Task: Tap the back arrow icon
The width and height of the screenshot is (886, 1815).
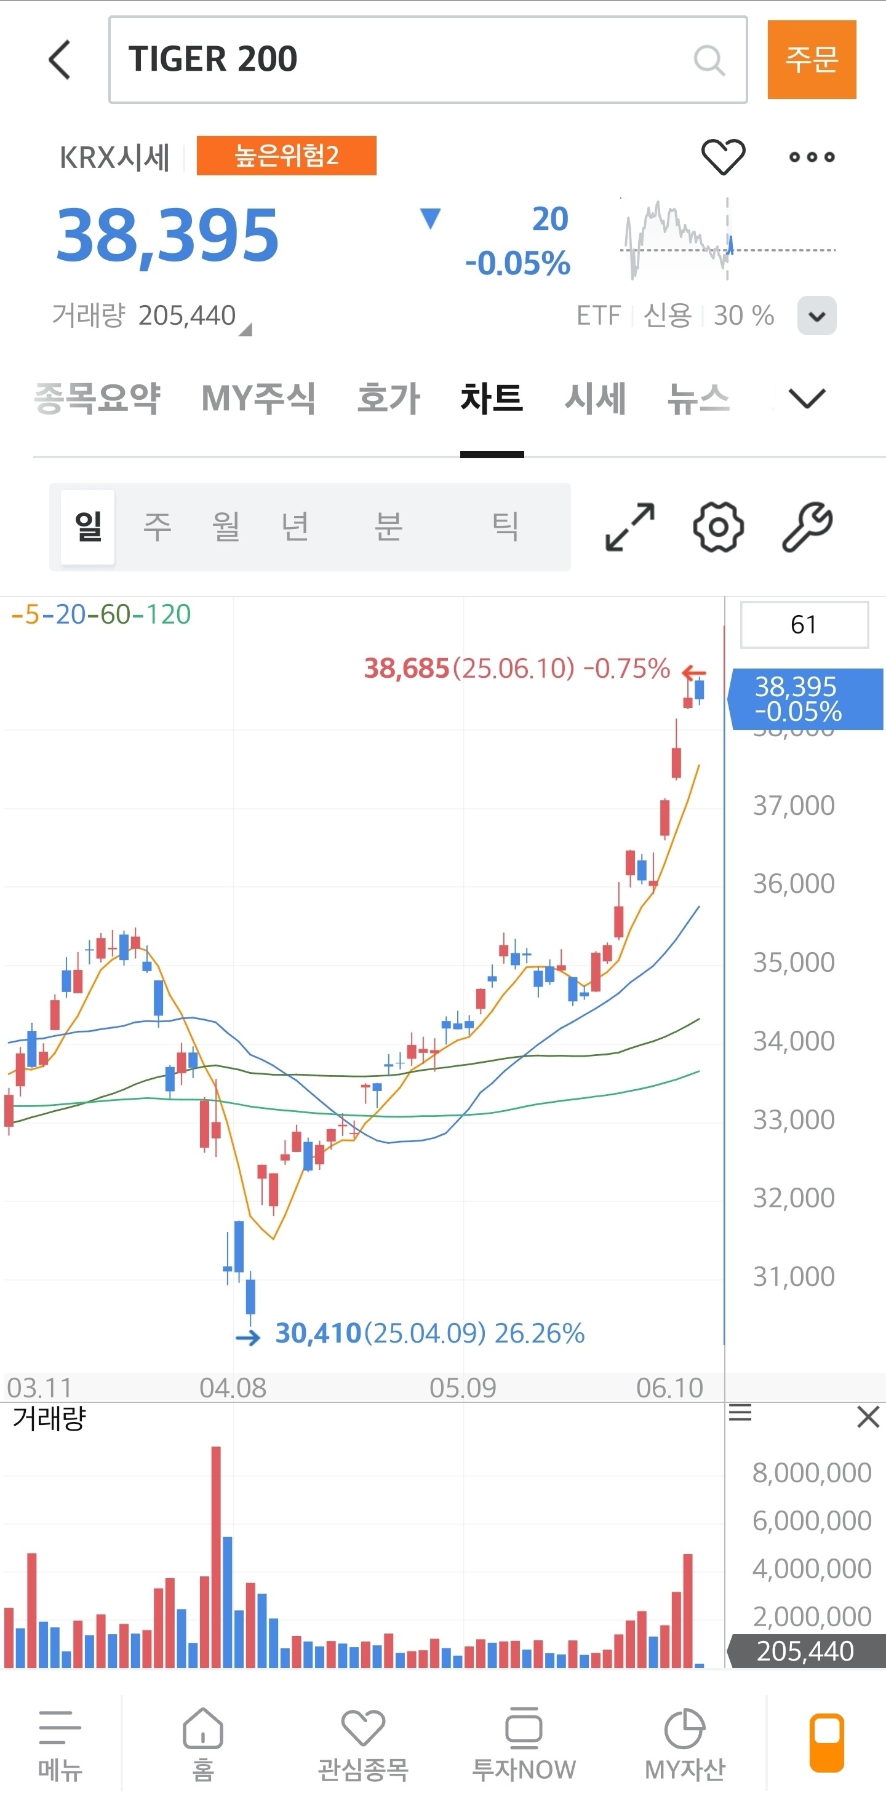Action: 61,60
